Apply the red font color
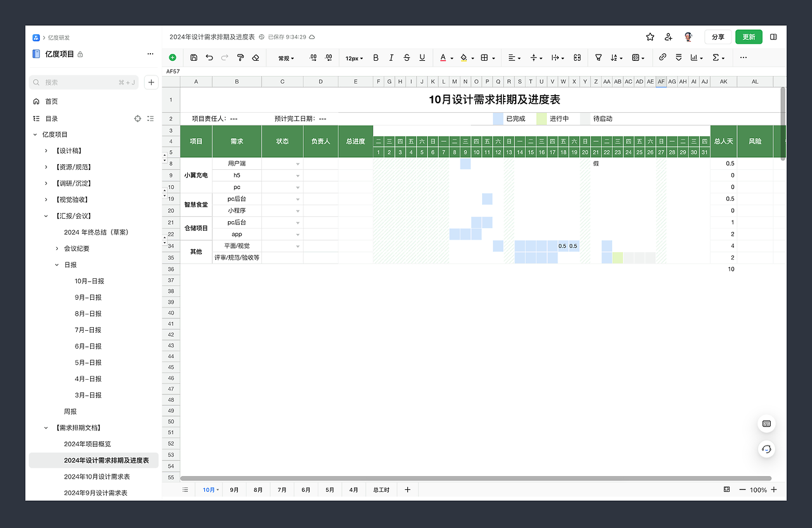Viewport: 812px width, 528px height. [443, 58]
